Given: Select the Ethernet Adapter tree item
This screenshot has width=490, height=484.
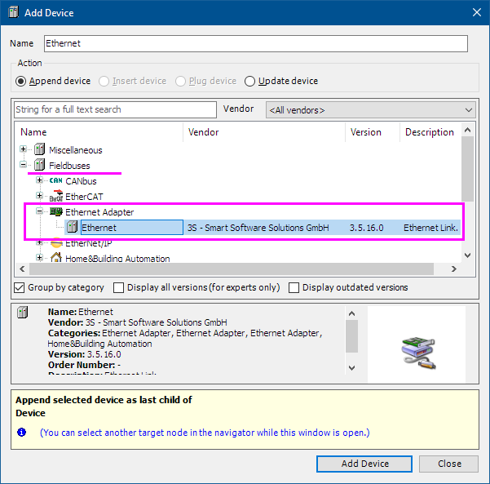Looking at the screenshot, I should click(x=99, y=212).
